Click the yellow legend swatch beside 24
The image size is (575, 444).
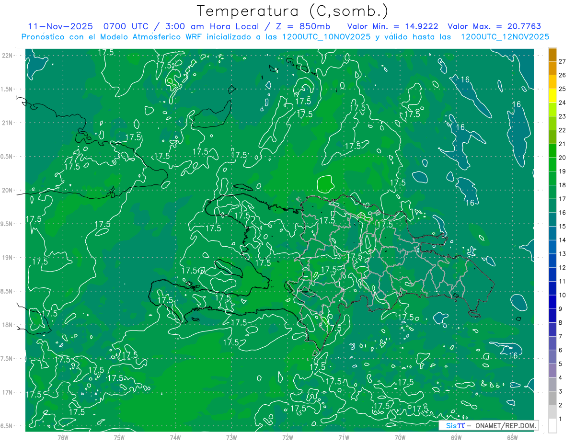(552, 96)
